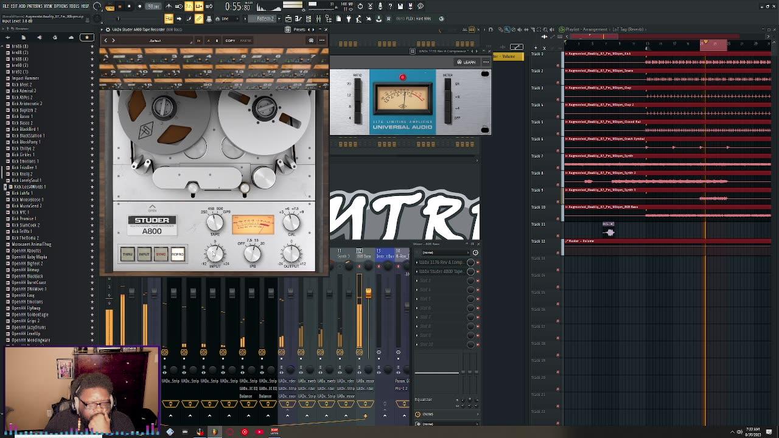The width and height of the screenshot is (779, 438).
Task: Go to previous Studer preset arrow
Action: click(x=105, y=41)
